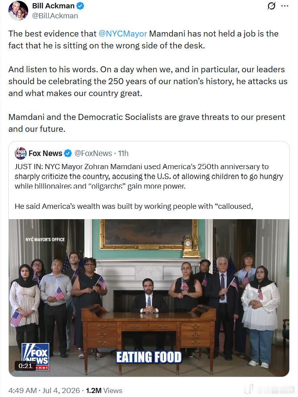This screenshot has height=397, width=298.
Task: Click Bill Ackman's profile avatar photo
Action: (x=18, y=11)
